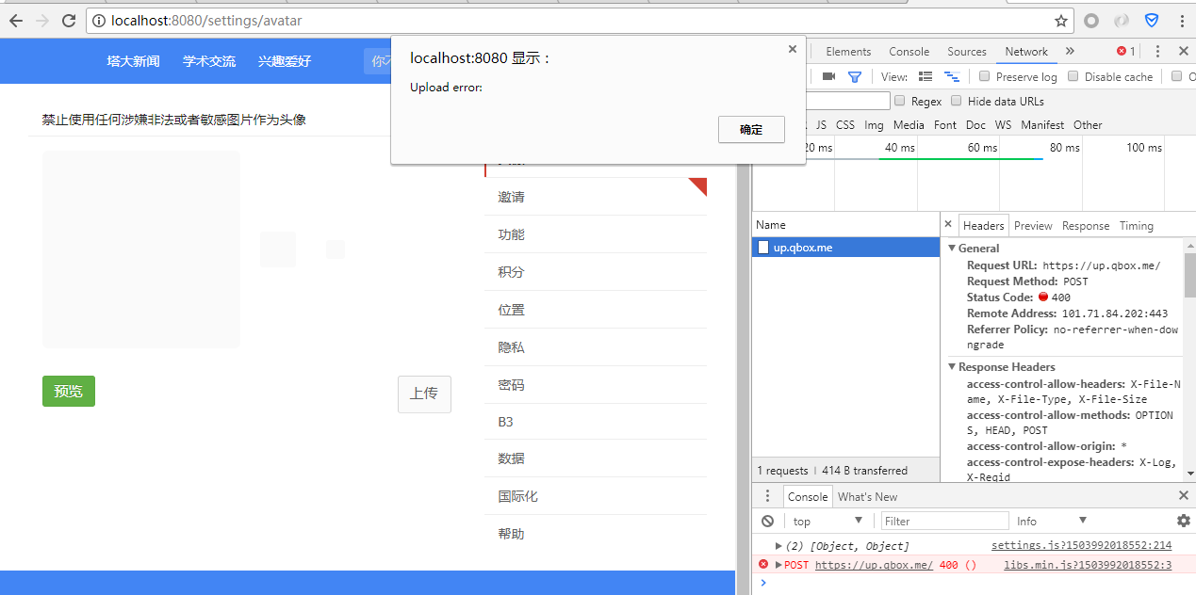Screen dimensions: 1196x595
Task: Close the console drawer
Action: pos(1184,495)
